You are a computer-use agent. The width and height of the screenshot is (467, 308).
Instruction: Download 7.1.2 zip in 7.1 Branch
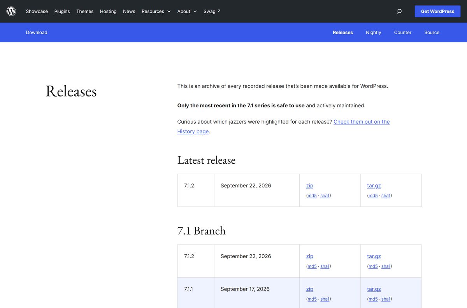pyautogui.click(x=310, y=256)
